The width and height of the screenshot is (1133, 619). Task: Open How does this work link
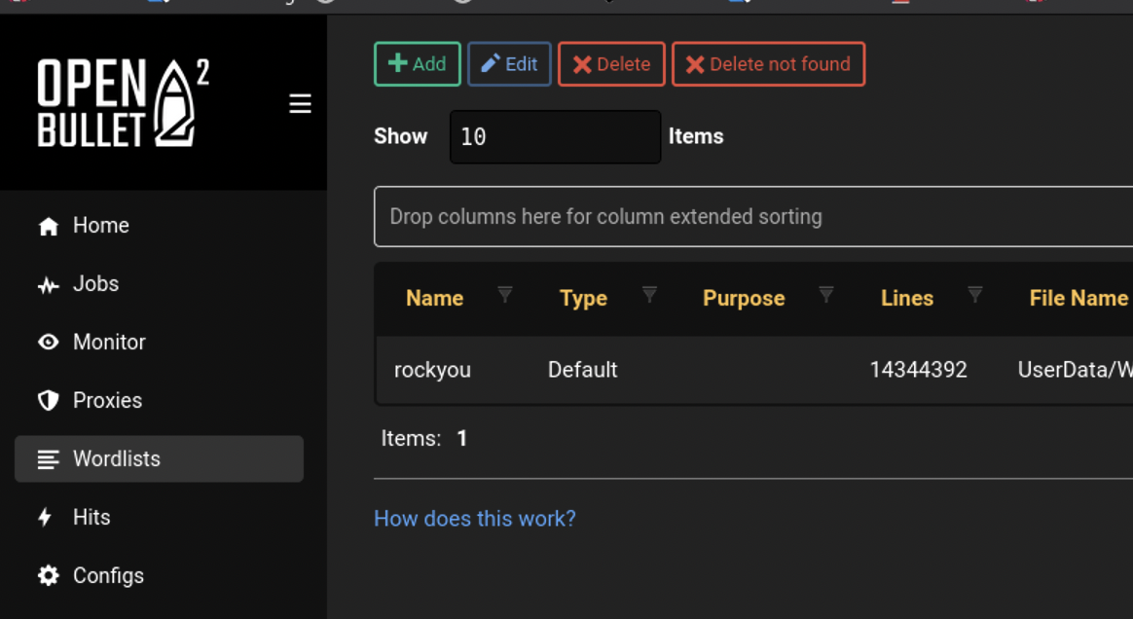(475, 519)
